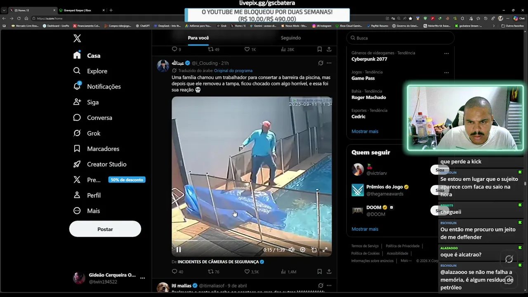Switch to the Para você tab
This screenshot has height=297, width=528.
(198, 38)
